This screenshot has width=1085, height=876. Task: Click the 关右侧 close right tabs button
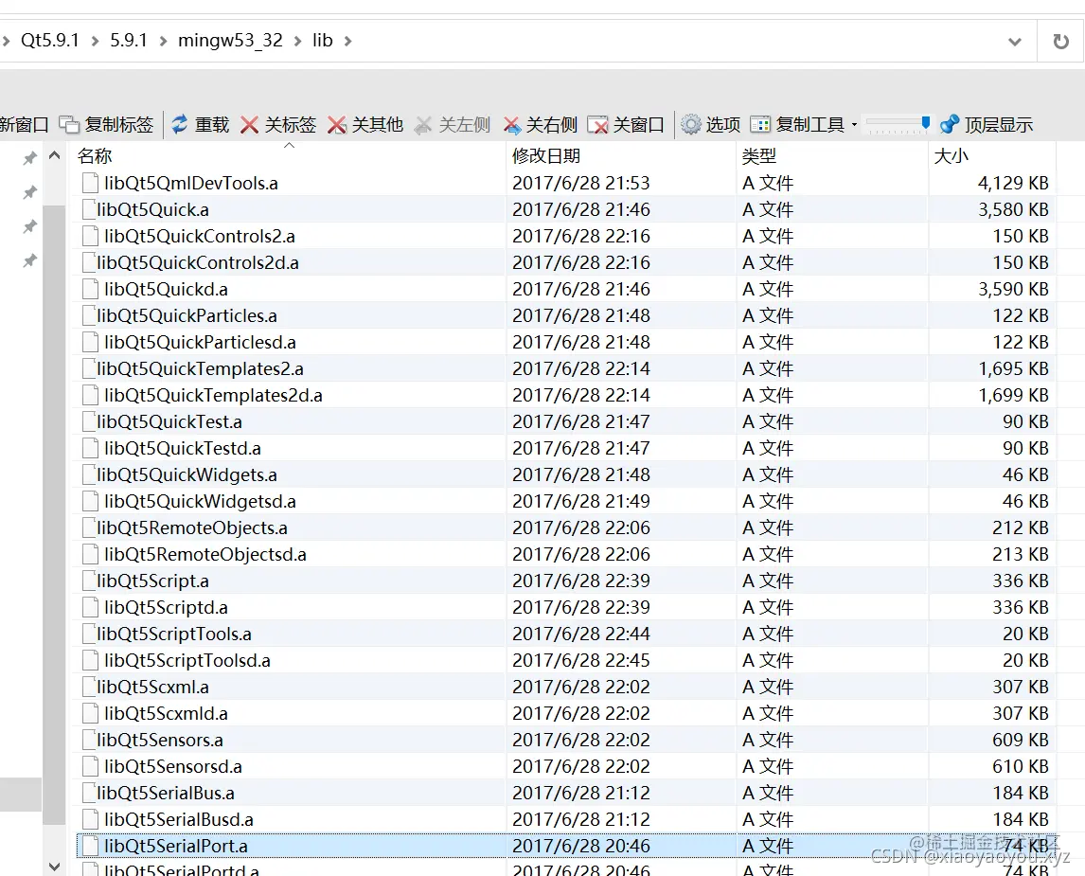coord(540,125)
